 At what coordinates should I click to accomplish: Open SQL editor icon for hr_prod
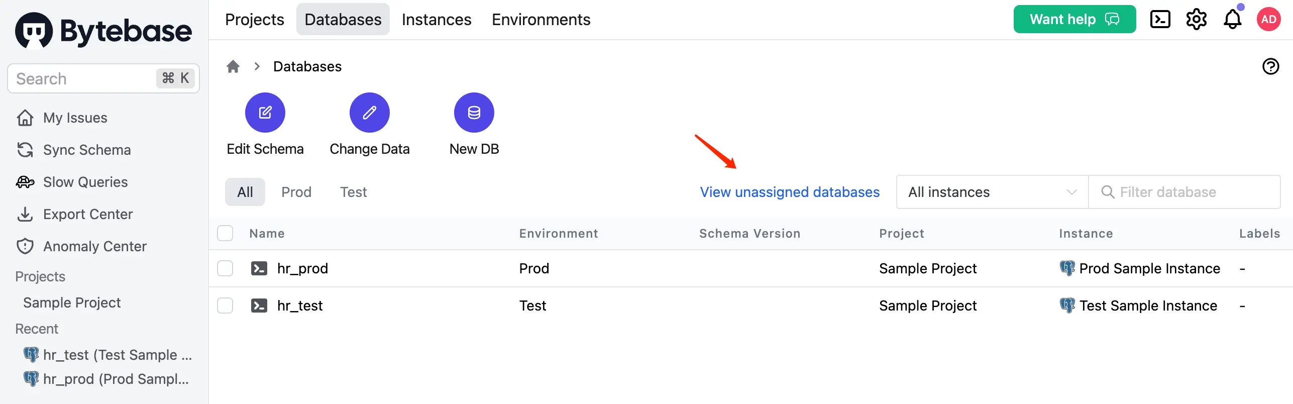pyautogui.click(x=259, y=268)
